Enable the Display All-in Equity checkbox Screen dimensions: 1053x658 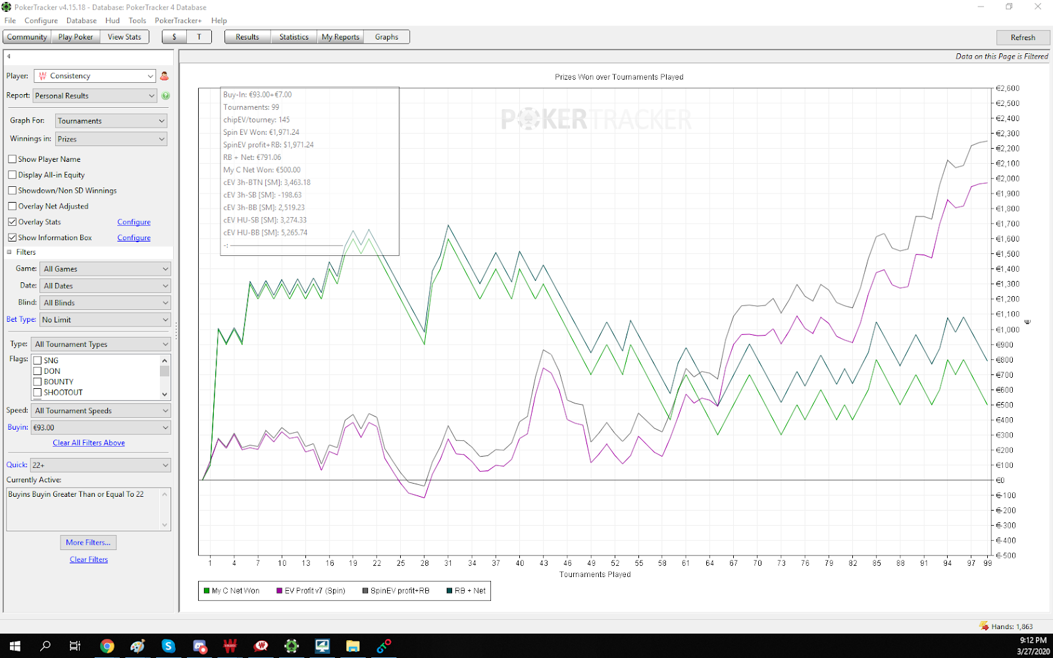(x=13, y=175)
